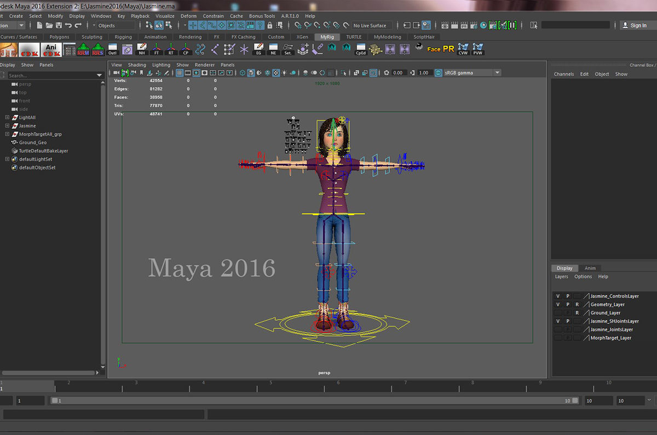Click the CP shelf icon

pyautogui.click(x=186, y=50)
